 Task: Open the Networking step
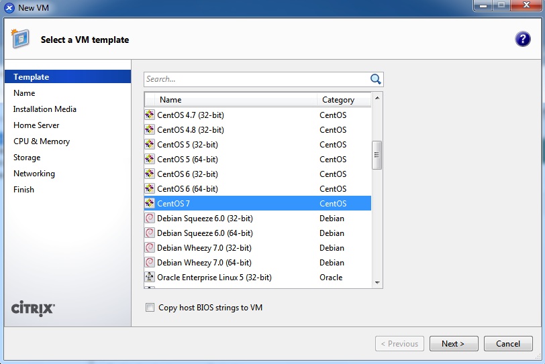coord(34,174)
